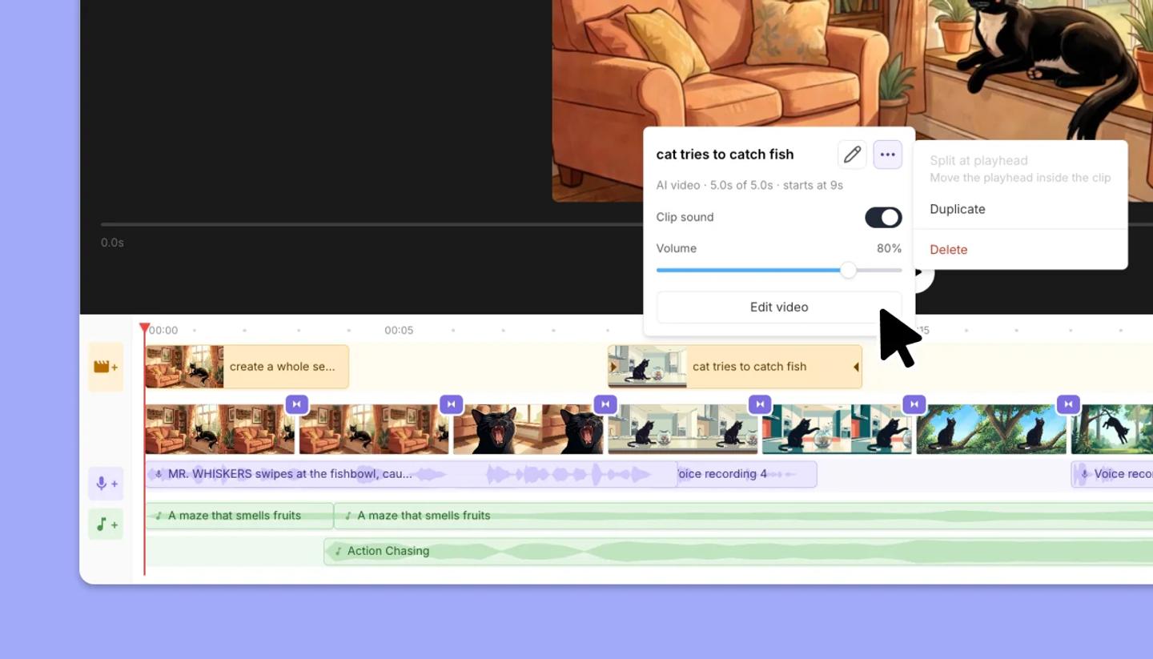Screen dimensions: 1153x659
Task: Click the Volume slider handle
Action: pyautogui.click(x=848, y=271)
